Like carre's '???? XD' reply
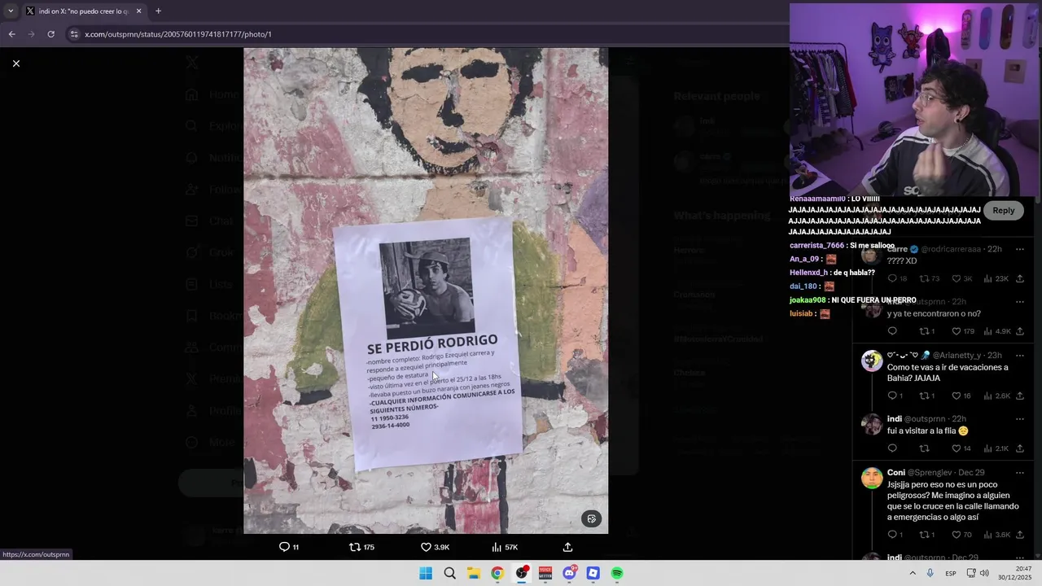Image resolution: width=1042 pixels, height=586 pixels. click(961, 278)
